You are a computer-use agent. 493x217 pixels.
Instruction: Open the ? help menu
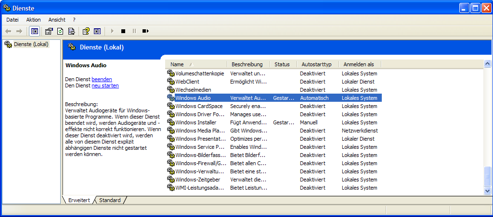tap(74, 20)
